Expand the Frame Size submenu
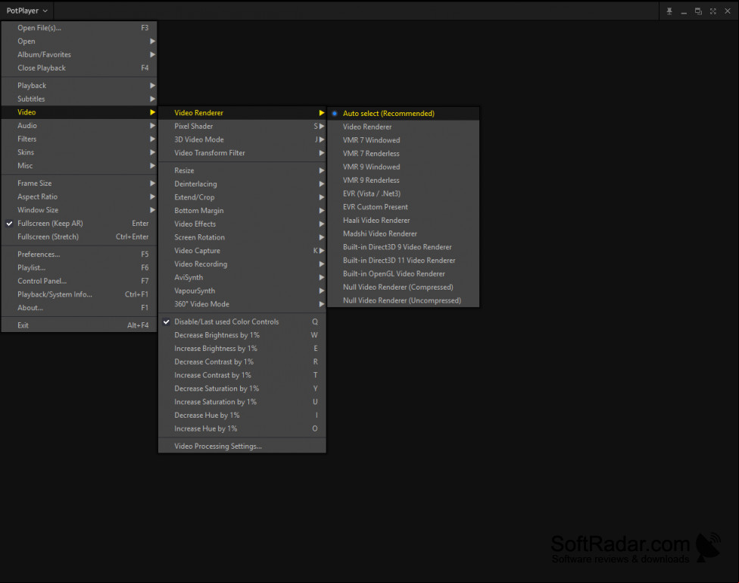This screenshot has height=583, width=739. 80,183
